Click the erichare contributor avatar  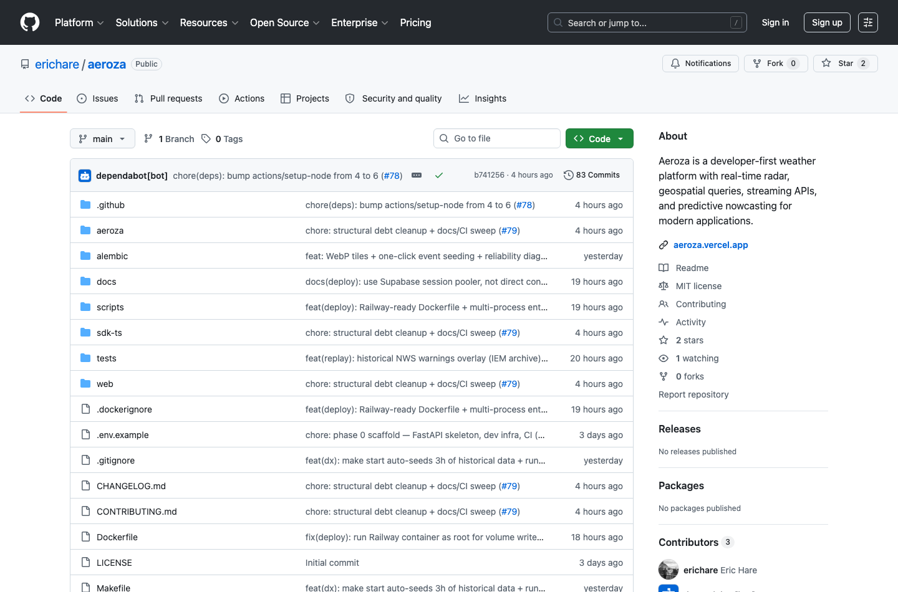[669, 570]
